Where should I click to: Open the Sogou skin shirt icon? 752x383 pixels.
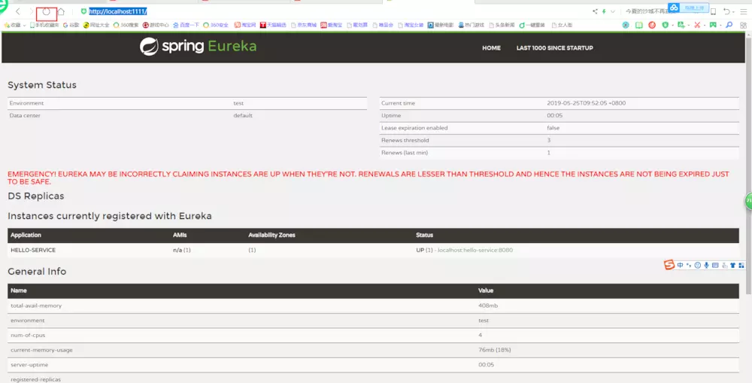tap(732, 265)
